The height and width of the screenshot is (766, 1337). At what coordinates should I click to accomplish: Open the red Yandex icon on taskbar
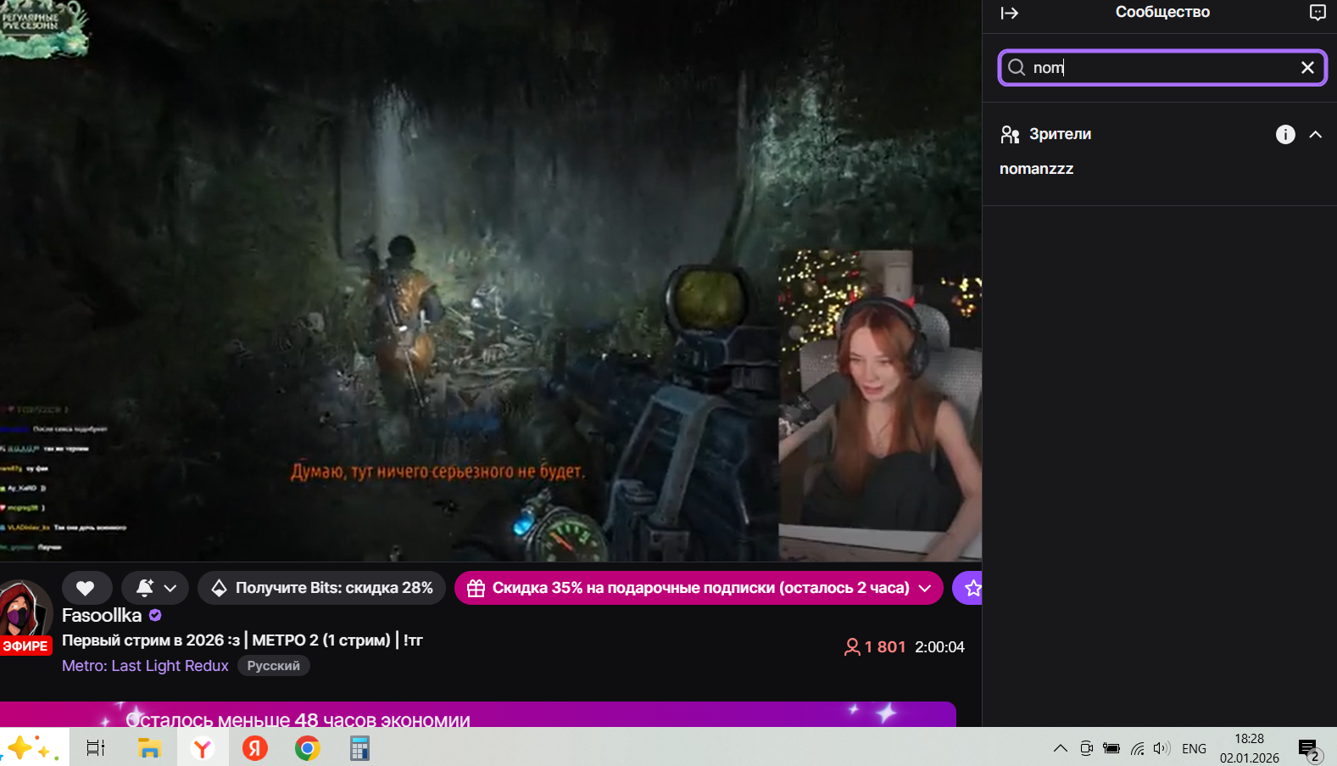255,748
